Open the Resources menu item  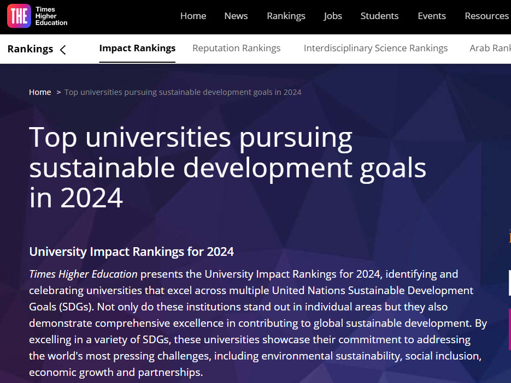487,16
